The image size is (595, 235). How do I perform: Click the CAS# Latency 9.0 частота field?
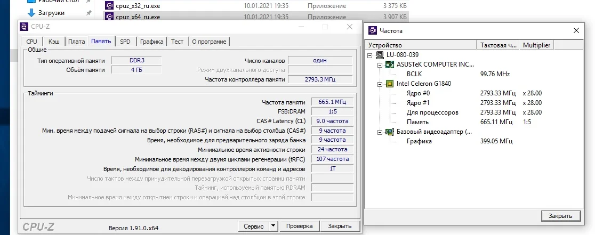(332, 121)
